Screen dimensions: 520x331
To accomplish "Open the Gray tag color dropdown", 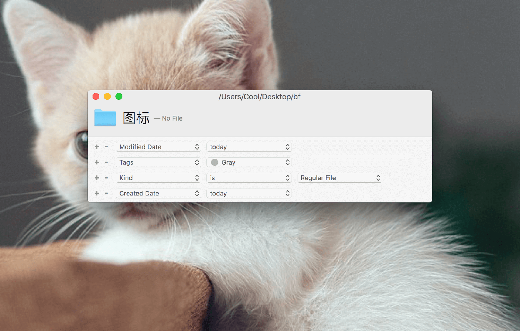I will 249,162.
